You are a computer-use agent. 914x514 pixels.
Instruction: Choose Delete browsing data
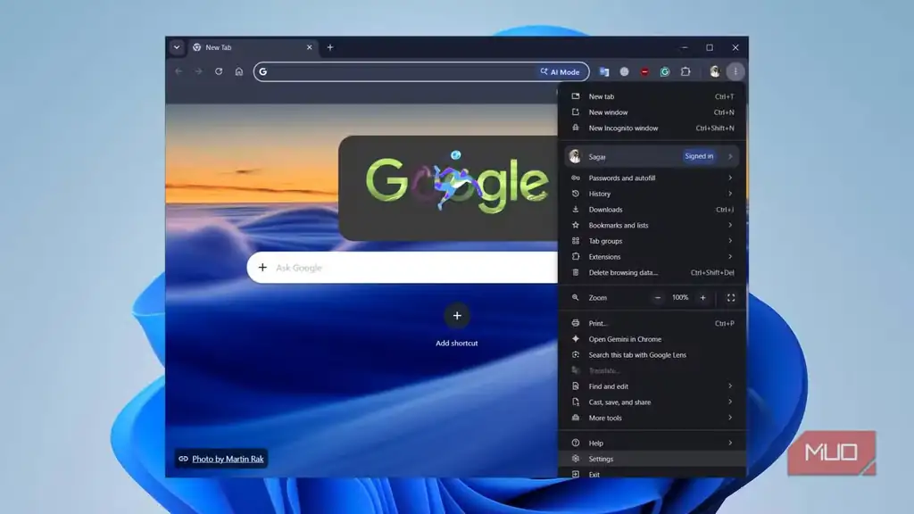pos(652,272)
